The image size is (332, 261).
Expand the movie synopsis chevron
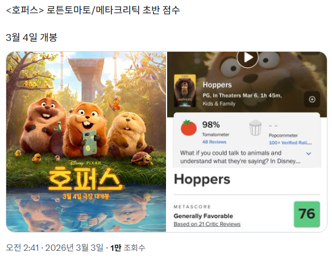click(309, 154)
